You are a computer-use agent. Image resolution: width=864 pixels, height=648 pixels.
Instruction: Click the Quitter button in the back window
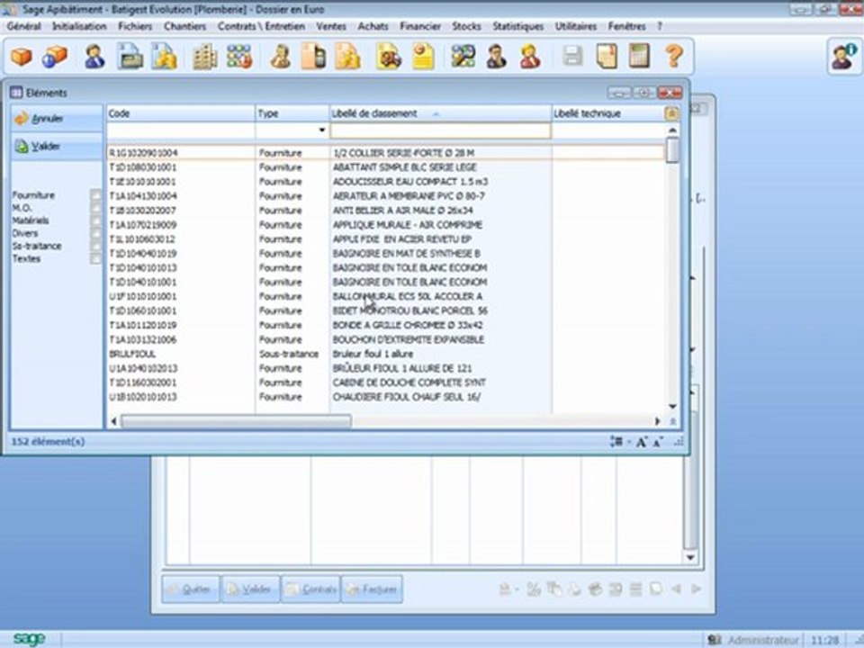tap(191, 589)
